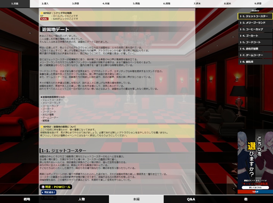This screenshot has width=273, height=203.
Task: Click the dice icon beside 判定：POWロール
Action: pos(43,187)
